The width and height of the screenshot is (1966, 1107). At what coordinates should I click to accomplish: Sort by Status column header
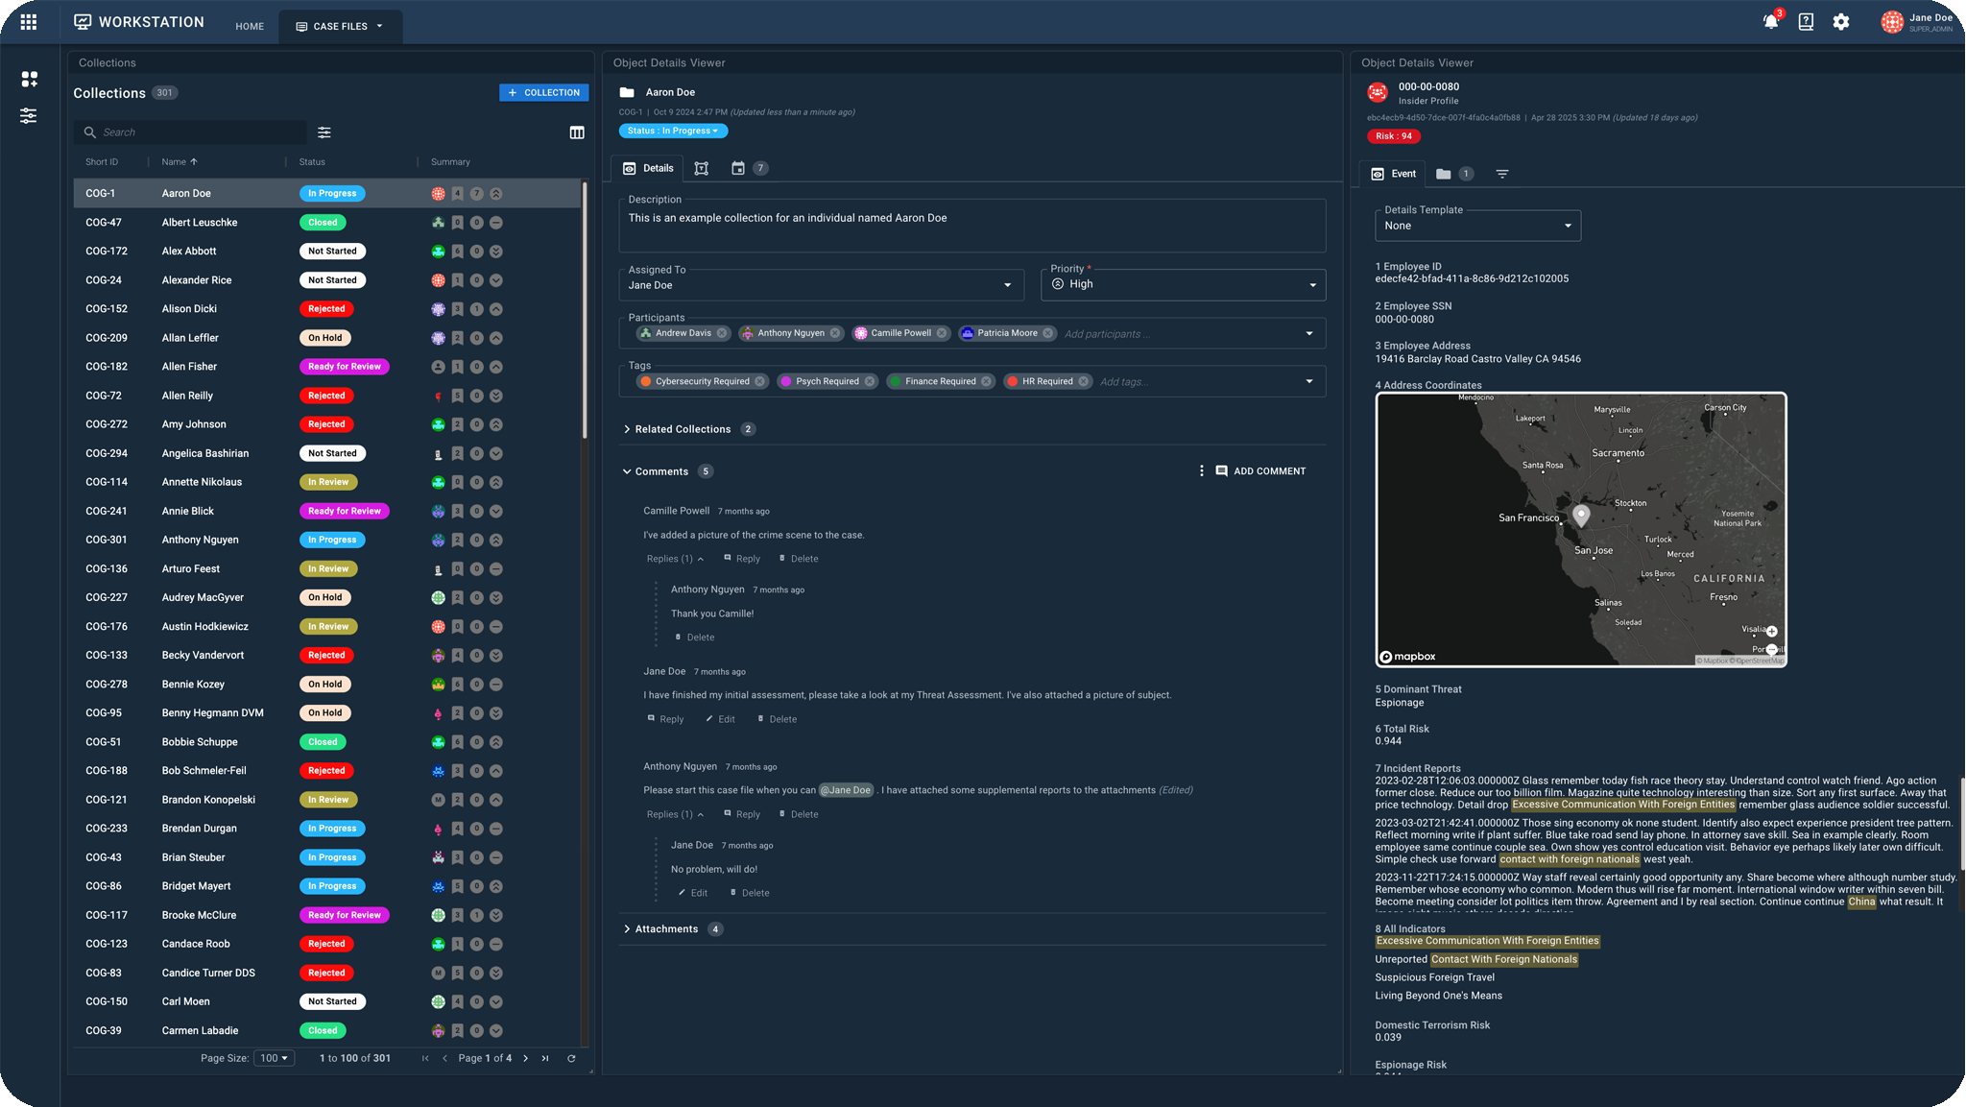click(x=312, y=162)
